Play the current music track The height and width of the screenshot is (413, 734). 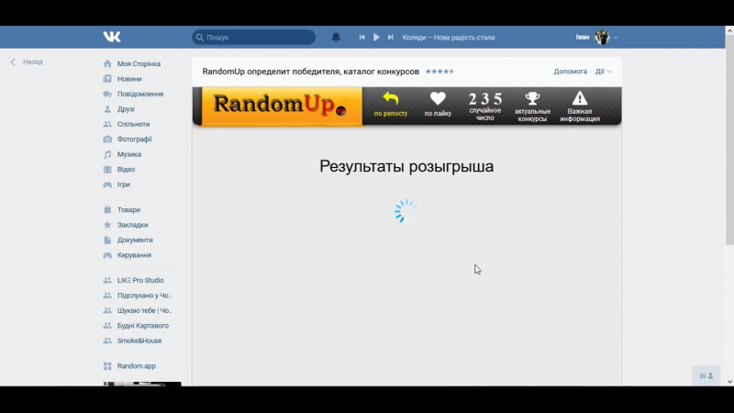coord(376,38)
